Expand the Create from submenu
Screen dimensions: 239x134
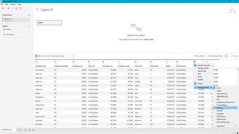click(x=225, y=126)
